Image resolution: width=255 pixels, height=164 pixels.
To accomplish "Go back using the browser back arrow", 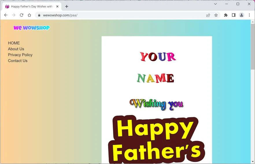I will [x=6, y=15].
